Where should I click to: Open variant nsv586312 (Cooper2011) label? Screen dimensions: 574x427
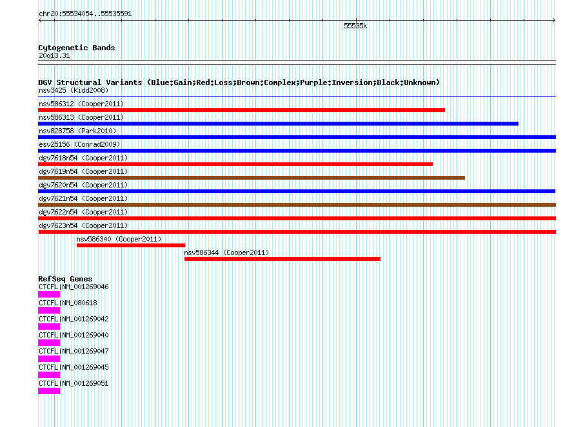point(81,104)
